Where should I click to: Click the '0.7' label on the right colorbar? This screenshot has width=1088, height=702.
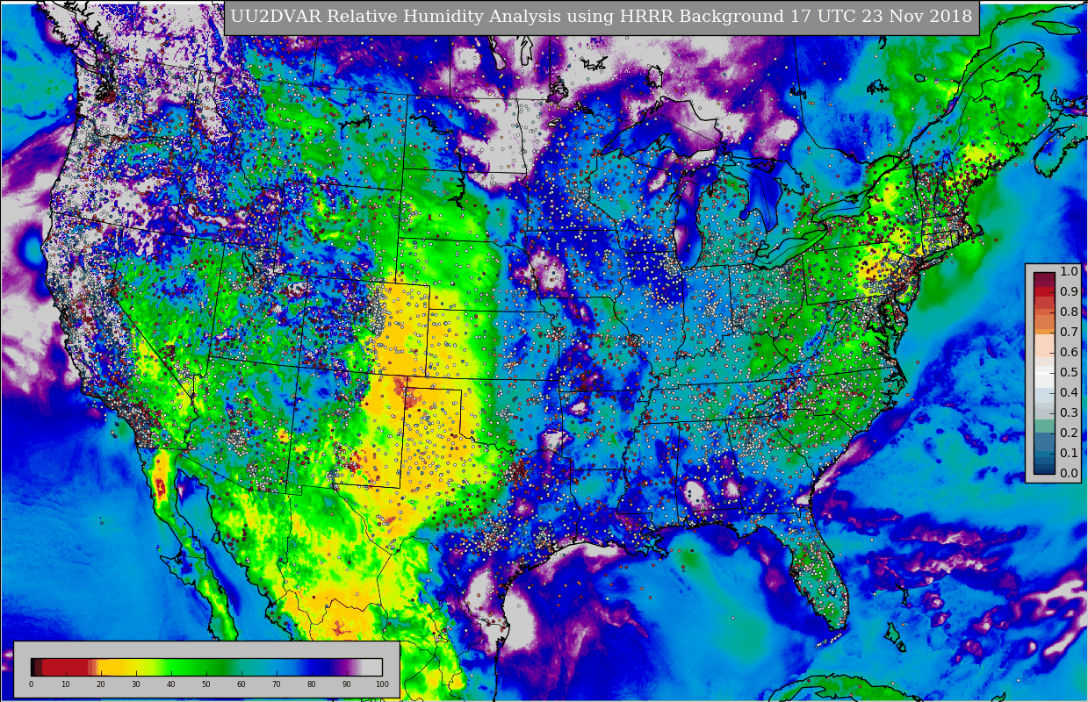tap(1069, 332)
